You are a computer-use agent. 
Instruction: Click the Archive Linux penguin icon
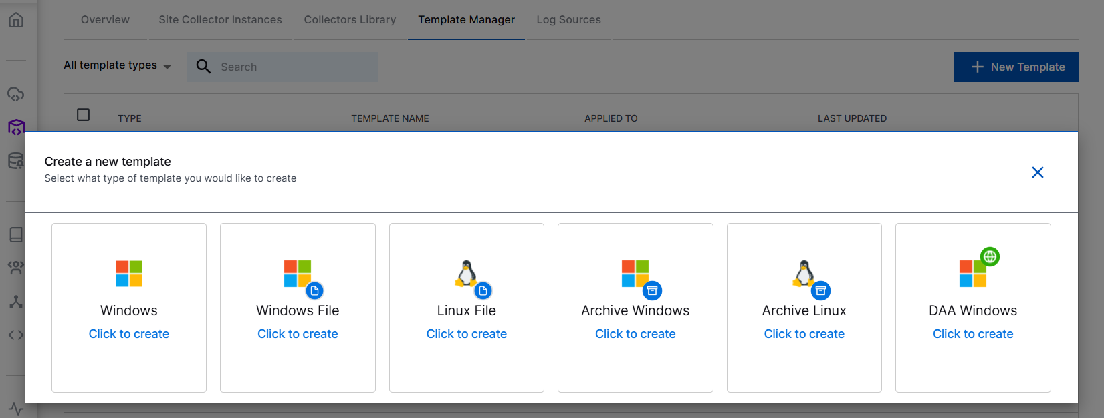[x=804, y=274]
